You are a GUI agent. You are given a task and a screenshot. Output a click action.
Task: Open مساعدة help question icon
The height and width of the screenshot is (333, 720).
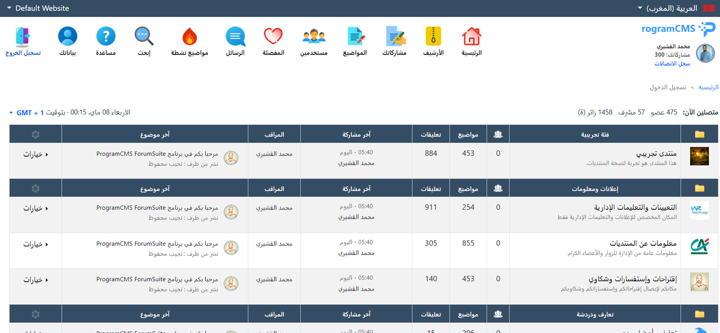[x=106, y=37]
